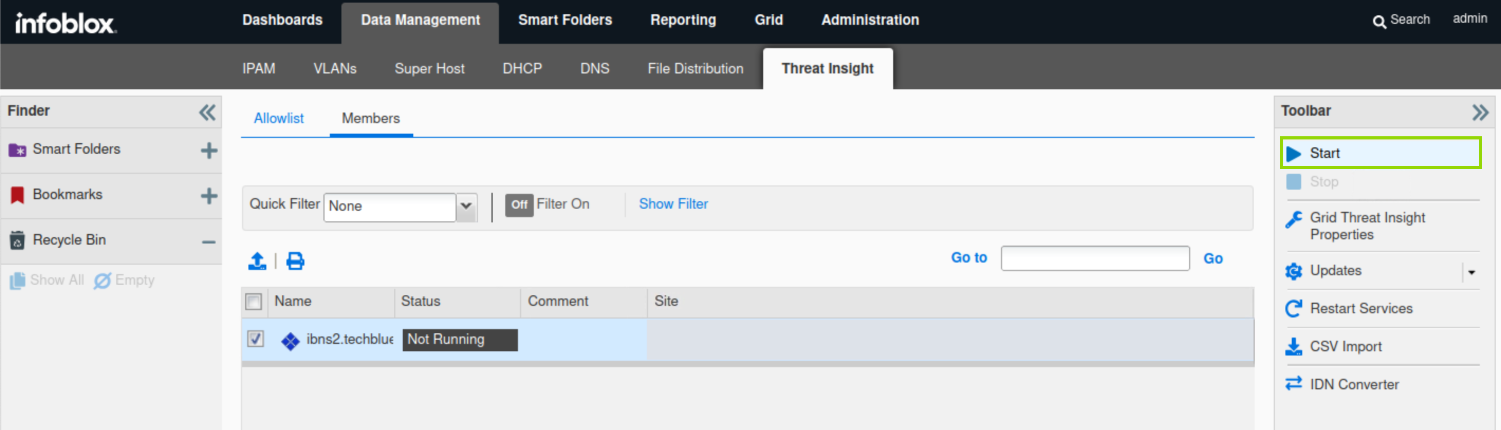Uncheck the ibns2.techblue member row checkbox
The height and width of the screenshot is (430, 1501).
point(255,339)
